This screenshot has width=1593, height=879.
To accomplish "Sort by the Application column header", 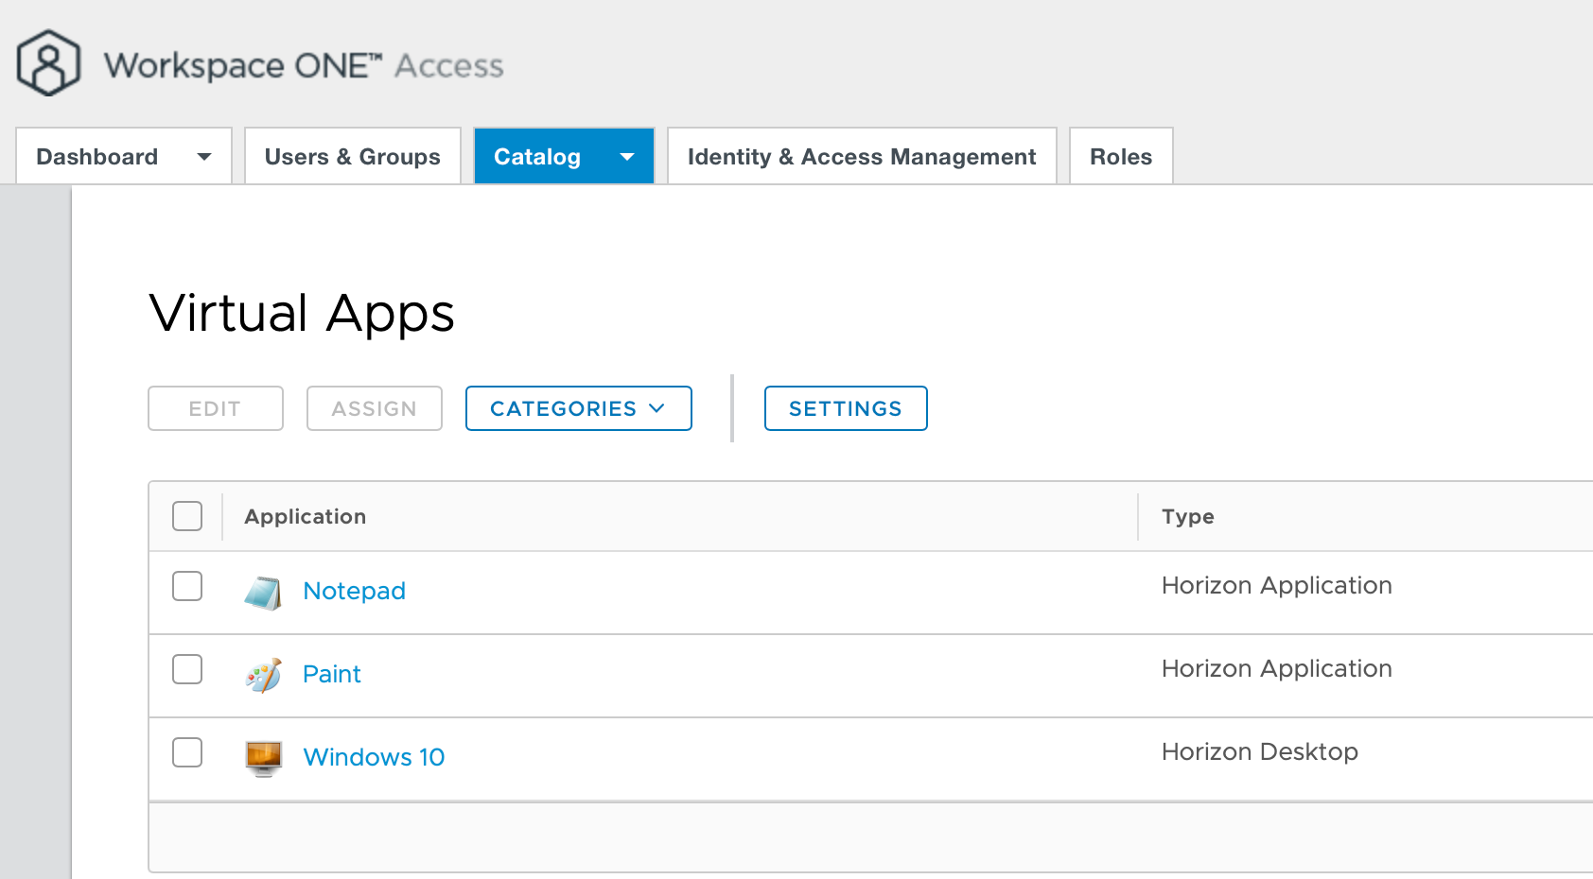I will (305, 516).
